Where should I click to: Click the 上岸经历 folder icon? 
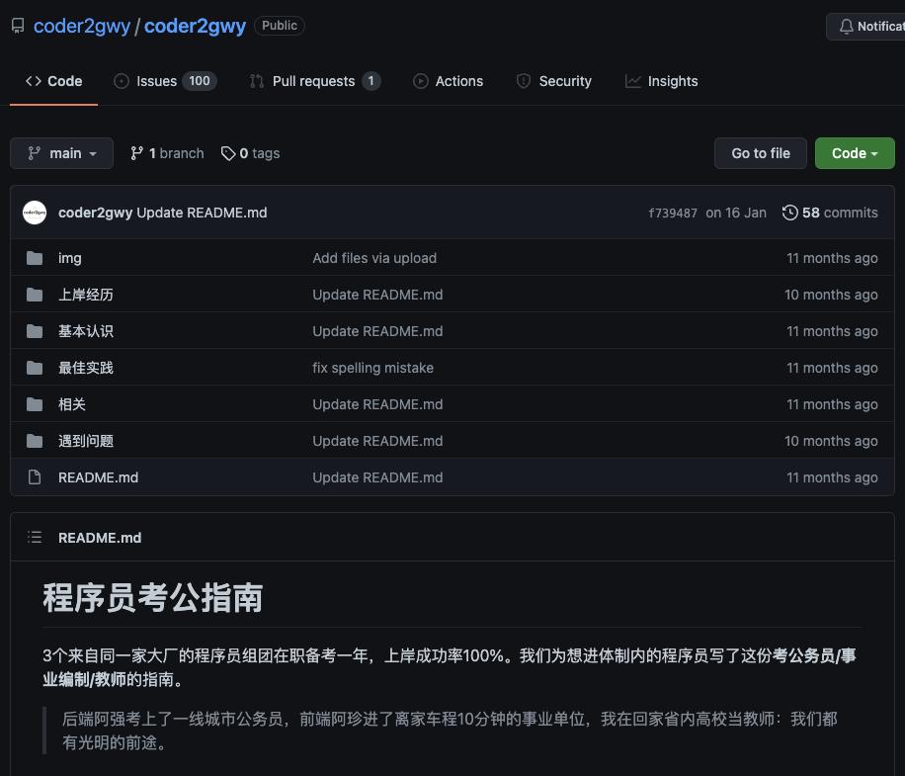[35, 295]
